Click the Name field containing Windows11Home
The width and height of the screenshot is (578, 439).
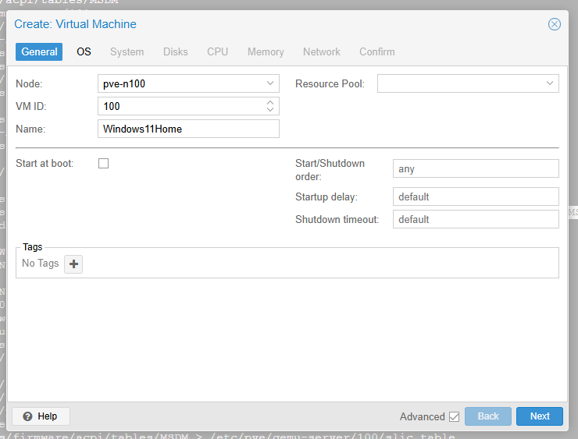click(188, 129)
